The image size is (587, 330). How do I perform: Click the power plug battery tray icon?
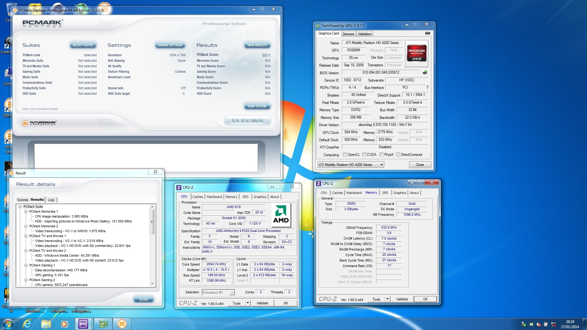546,324
